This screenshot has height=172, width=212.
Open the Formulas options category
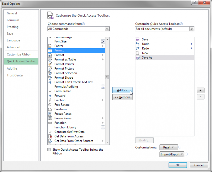[x=13, y=20]
